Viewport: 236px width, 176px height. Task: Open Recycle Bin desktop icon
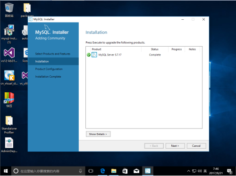coord(9,10)
